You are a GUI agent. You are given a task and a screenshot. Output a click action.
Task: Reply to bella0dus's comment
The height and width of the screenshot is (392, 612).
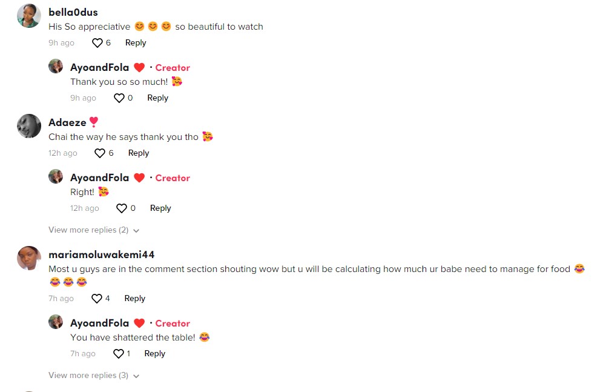(136, 42)
